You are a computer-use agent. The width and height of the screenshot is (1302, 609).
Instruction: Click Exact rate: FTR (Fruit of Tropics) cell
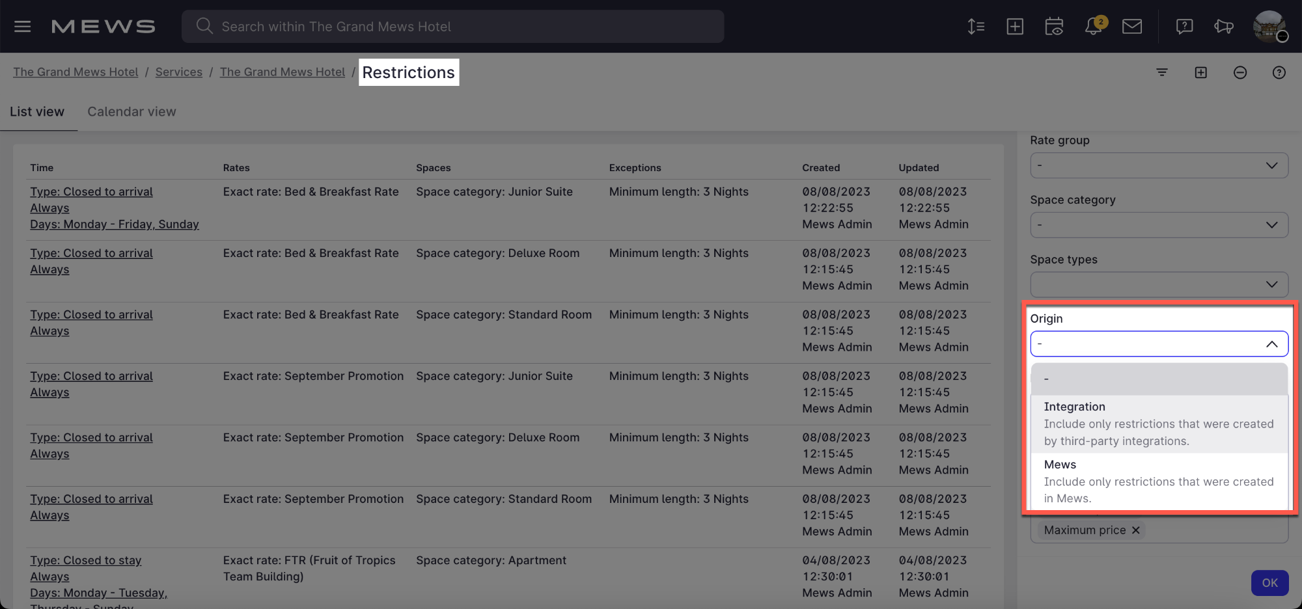coord(309,569)
